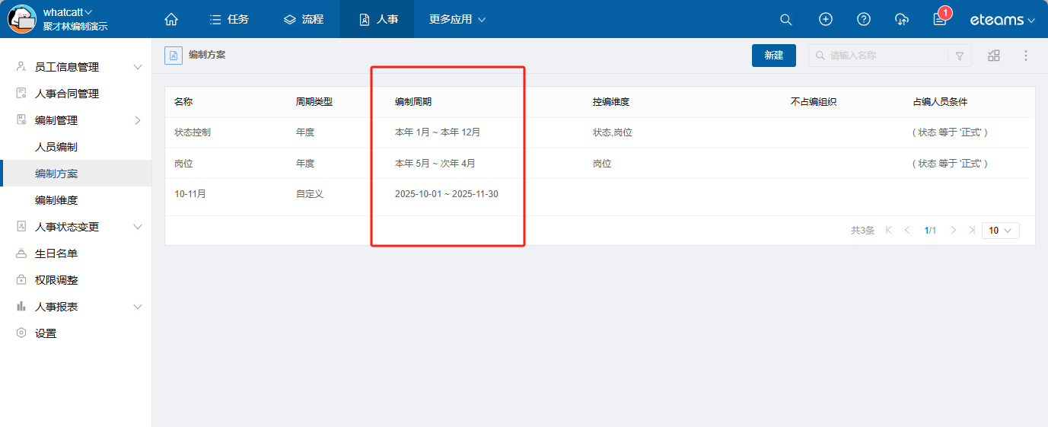Select the 人事 tab

coord(377,19)
